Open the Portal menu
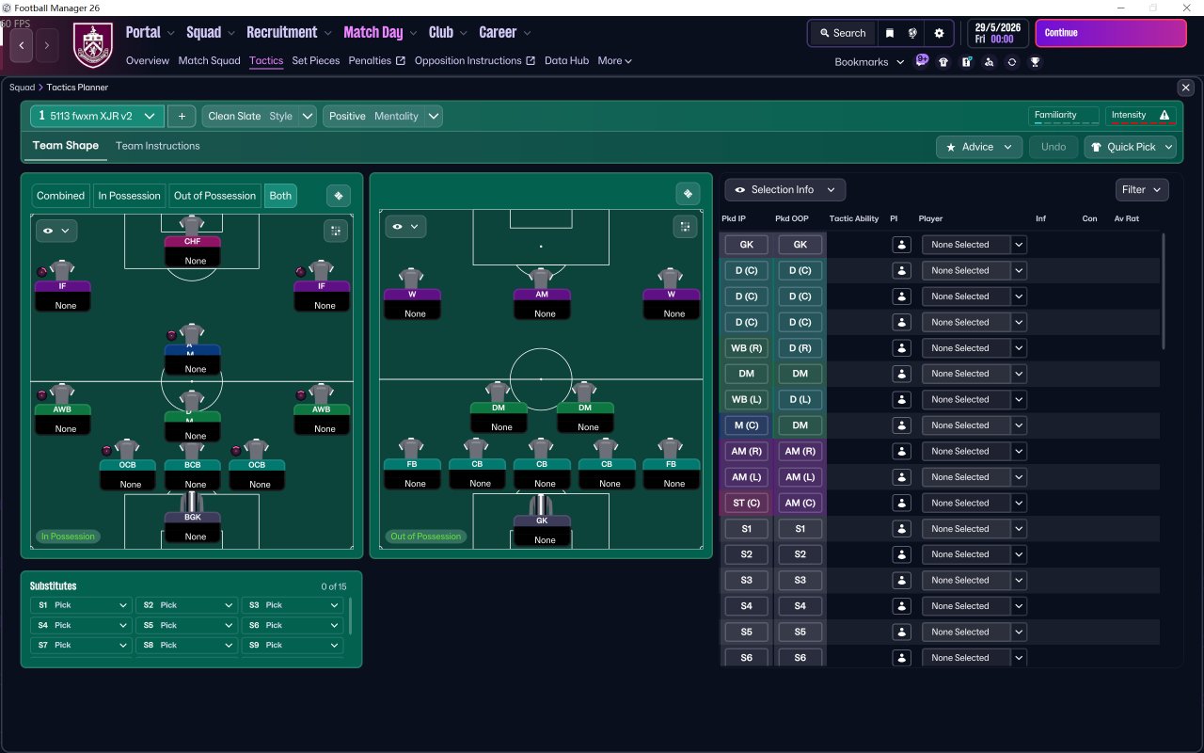Screen dimensions: 1204x753 click(x=150, y=33)
